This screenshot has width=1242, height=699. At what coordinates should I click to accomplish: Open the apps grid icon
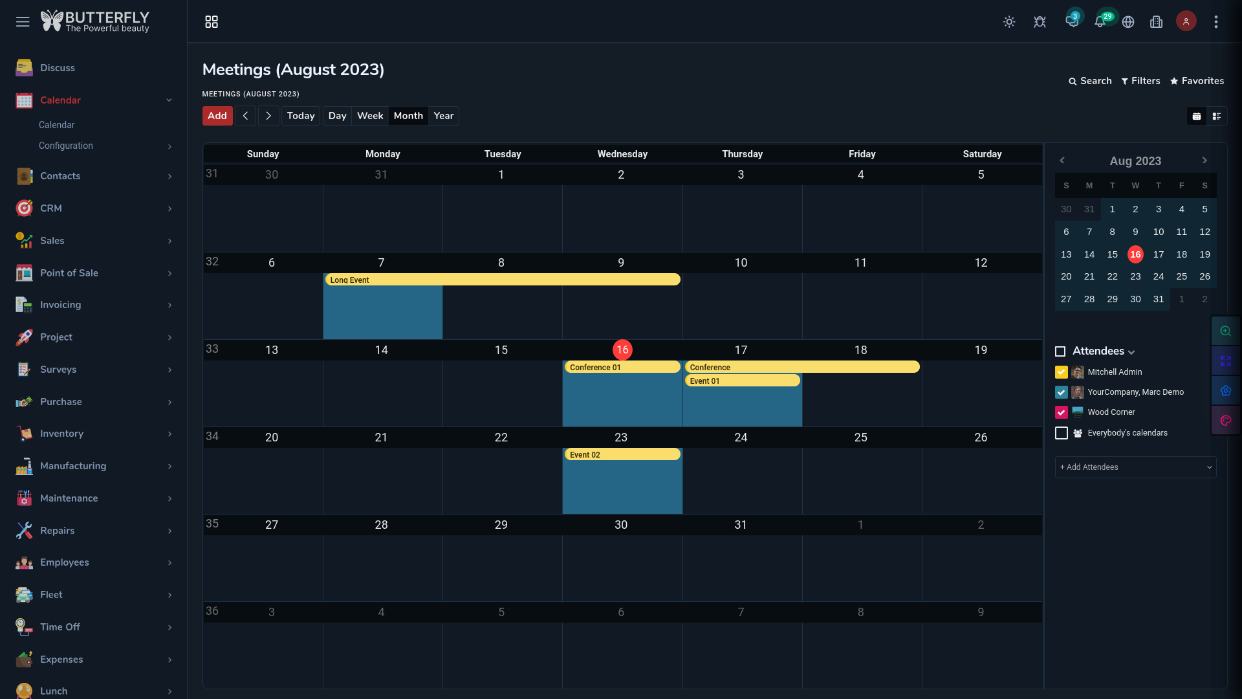212,22
